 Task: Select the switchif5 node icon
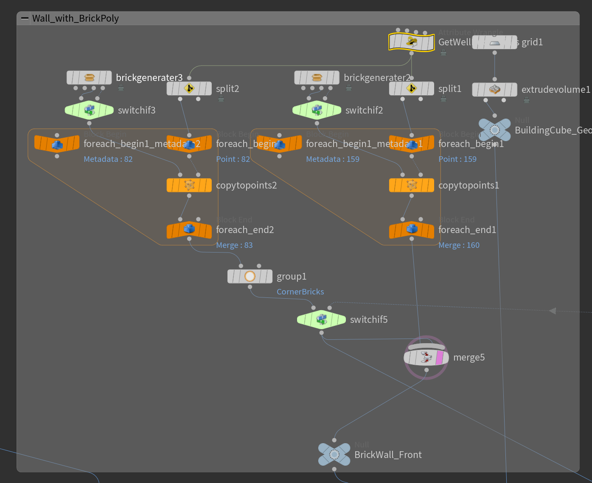[322, 319]
